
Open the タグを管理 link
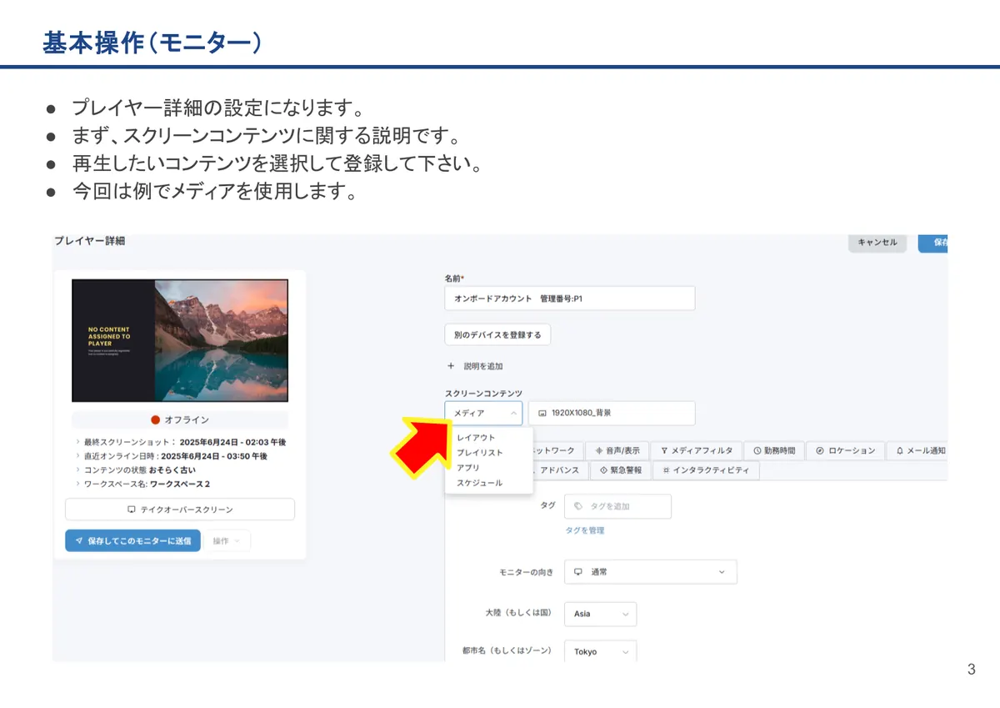coord(585,530)
